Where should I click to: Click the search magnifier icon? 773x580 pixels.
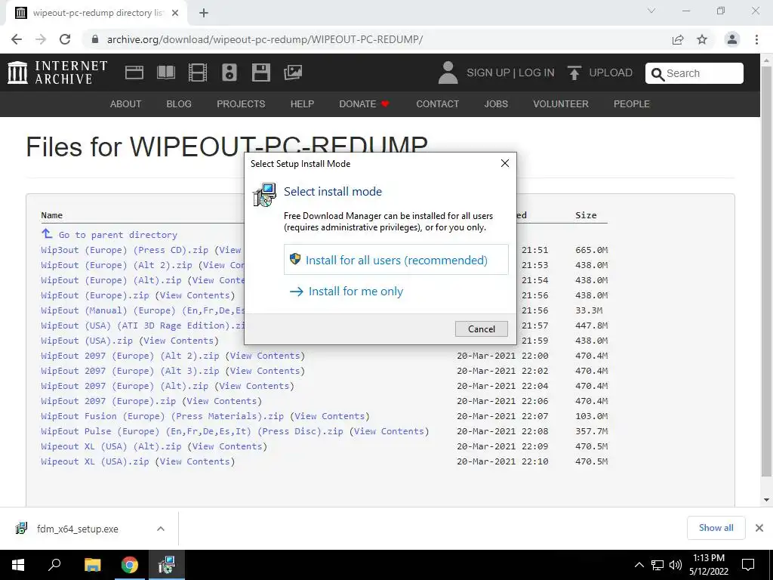click(658, 74)
